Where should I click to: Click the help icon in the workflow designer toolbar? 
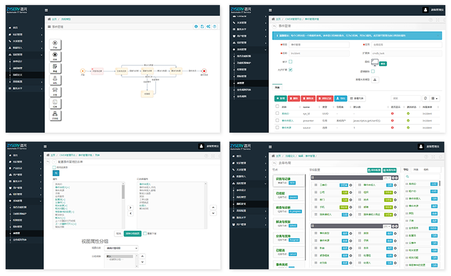tap(215, 26)
